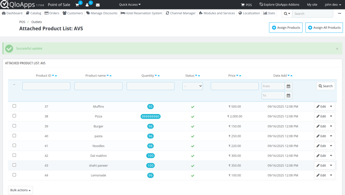Sort Product name ascending arrow
Image resolution: width=345 pixels, height=195 pixels.
point(111,76)
